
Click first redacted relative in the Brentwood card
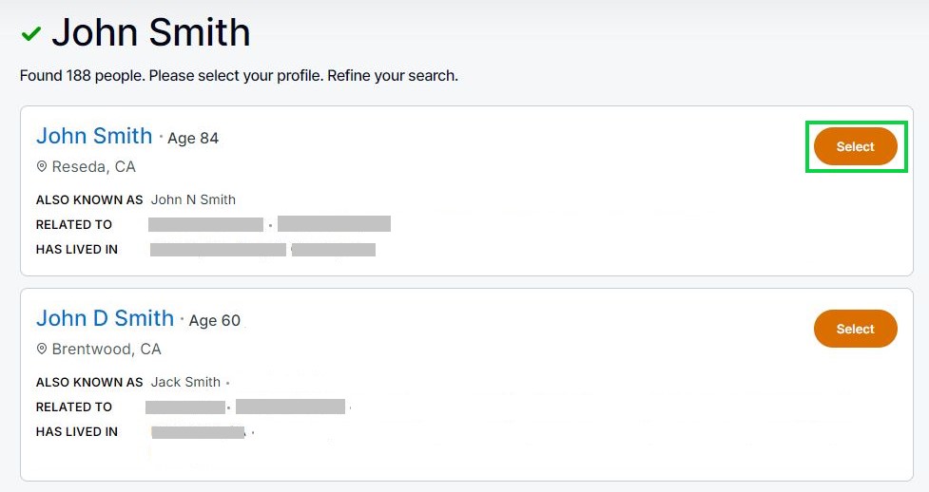point(184,407)
